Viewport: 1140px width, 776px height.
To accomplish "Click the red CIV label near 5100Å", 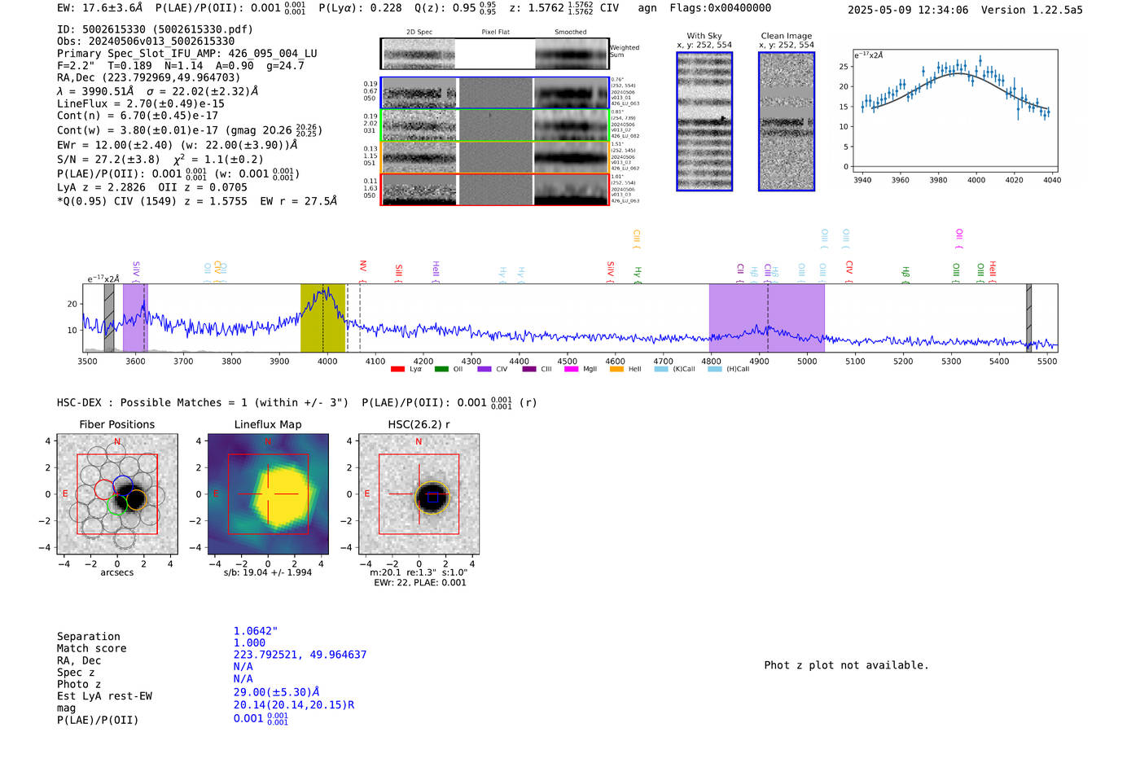I will click(849, 270).
